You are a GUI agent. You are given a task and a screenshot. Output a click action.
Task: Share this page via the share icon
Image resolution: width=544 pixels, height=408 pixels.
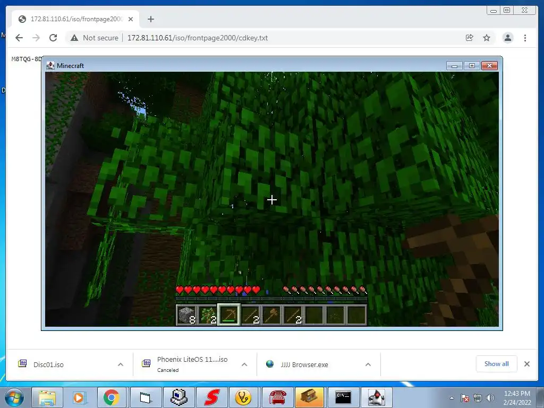pyautogui.click(x=470, y=38)
